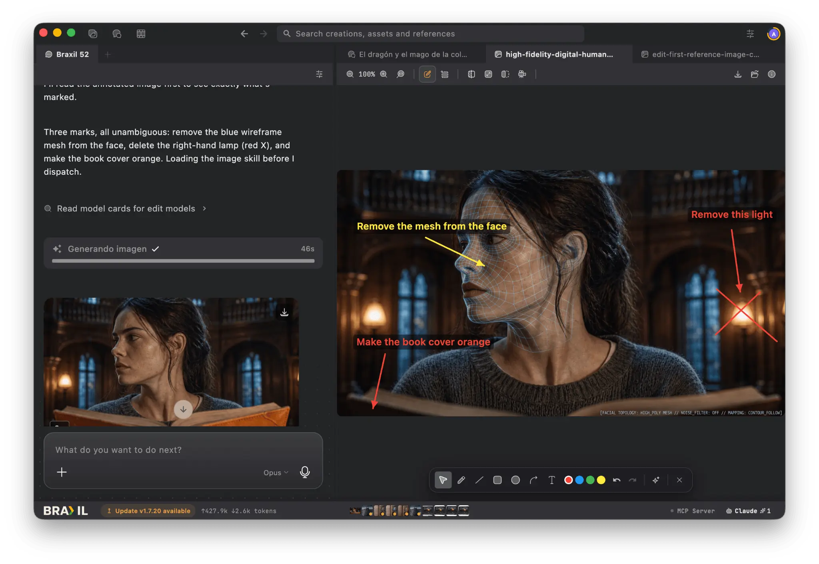The width and height of the screenshot is (819, 564).
Task: Pick the blue annotation color
Action: (579, 480)
